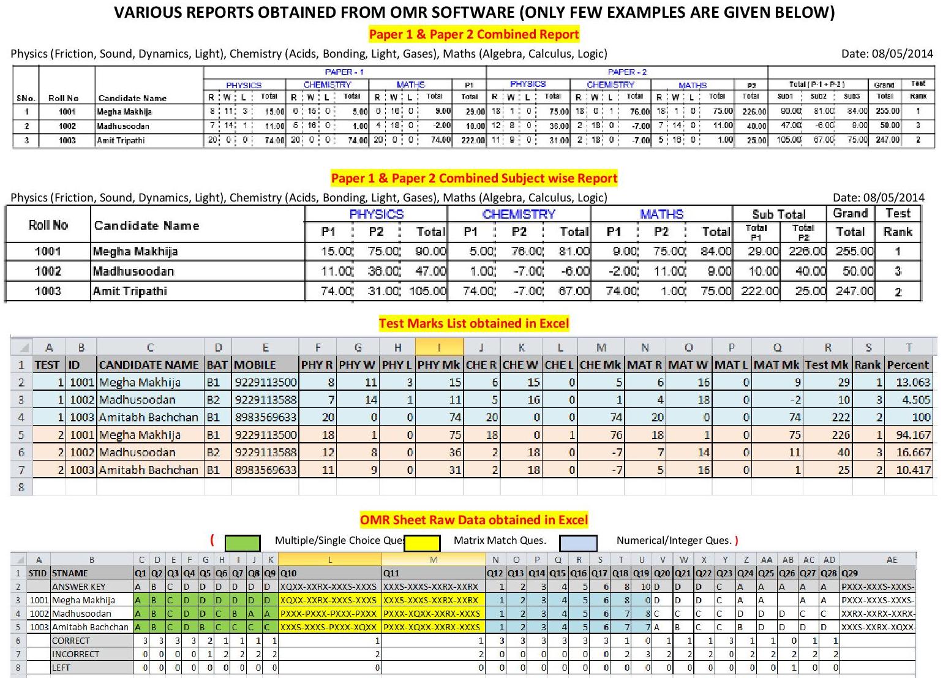The width and height of the screenshot is (943, 678).
Task: Select the 'Combined Subject wise Report' heading
Action: coord(474,178)
